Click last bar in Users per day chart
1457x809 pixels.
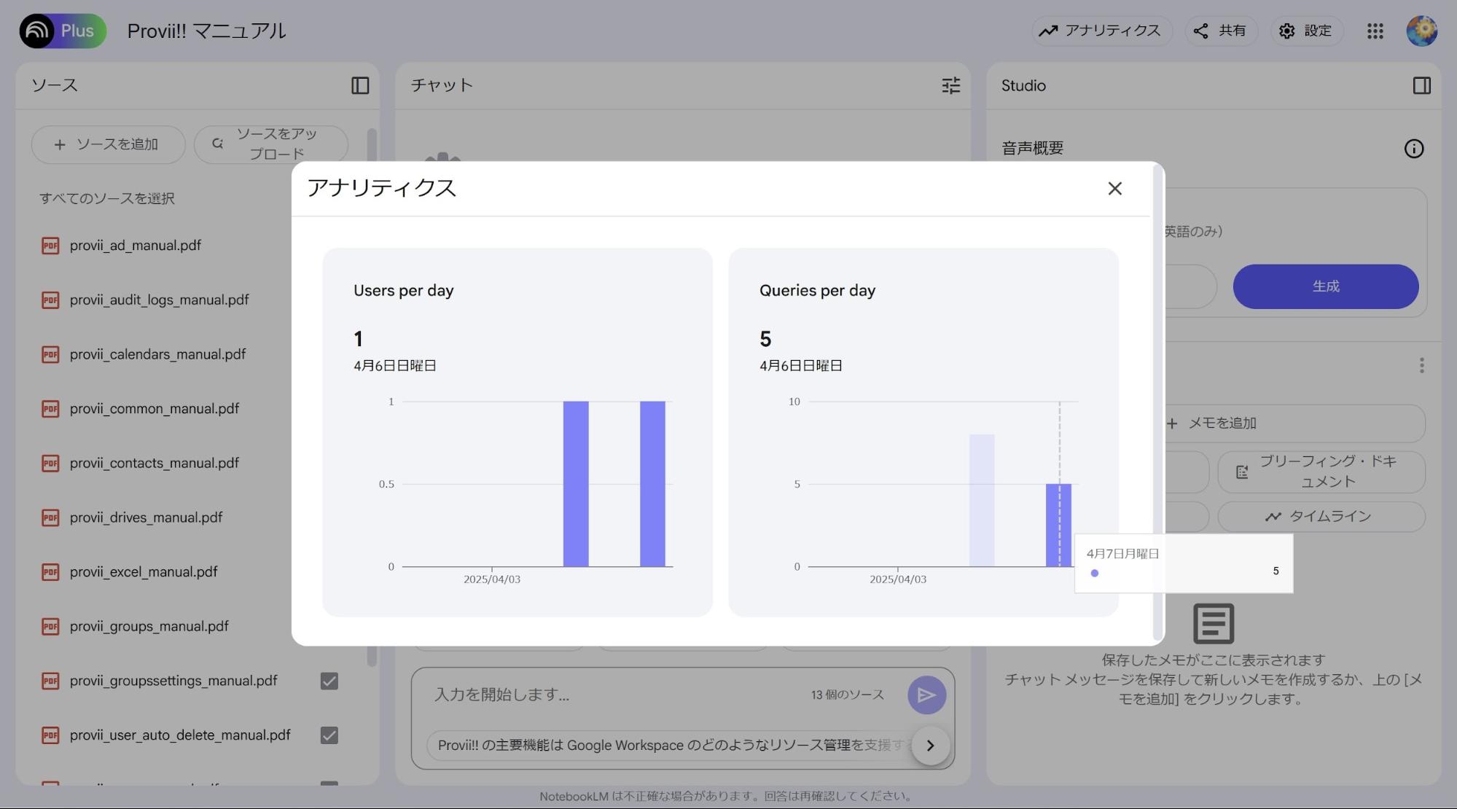[652, 484]
